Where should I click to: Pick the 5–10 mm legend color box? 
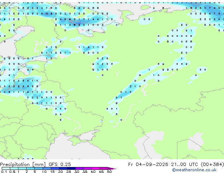39,168
